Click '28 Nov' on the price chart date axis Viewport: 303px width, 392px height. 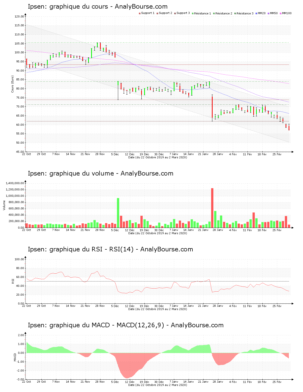(x=100, y=154)
